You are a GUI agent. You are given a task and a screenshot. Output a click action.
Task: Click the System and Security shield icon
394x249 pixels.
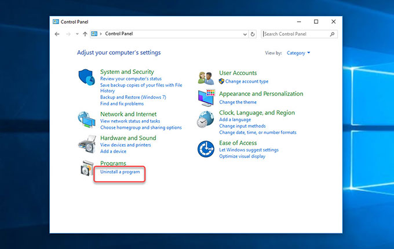click(x=87, y=77)
